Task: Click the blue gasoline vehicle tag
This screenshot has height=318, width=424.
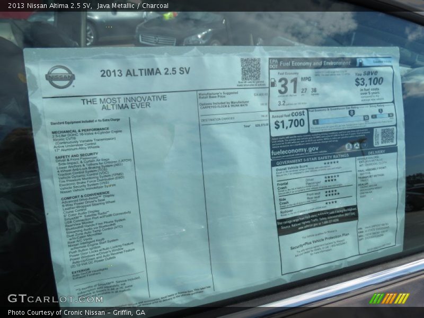Action: [x=374, y=62]
